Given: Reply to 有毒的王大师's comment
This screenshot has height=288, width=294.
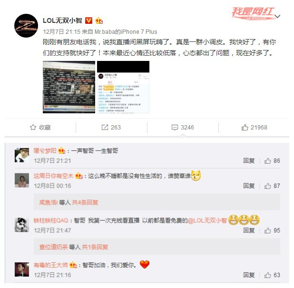Looking at the screenshot, I should pyautogui.click(x=249, y=275).
